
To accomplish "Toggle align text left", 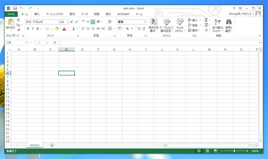I will click(x=83, y=29).
